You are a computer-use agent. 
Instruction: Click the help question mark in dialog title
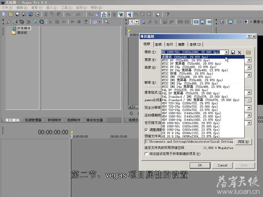249,36
